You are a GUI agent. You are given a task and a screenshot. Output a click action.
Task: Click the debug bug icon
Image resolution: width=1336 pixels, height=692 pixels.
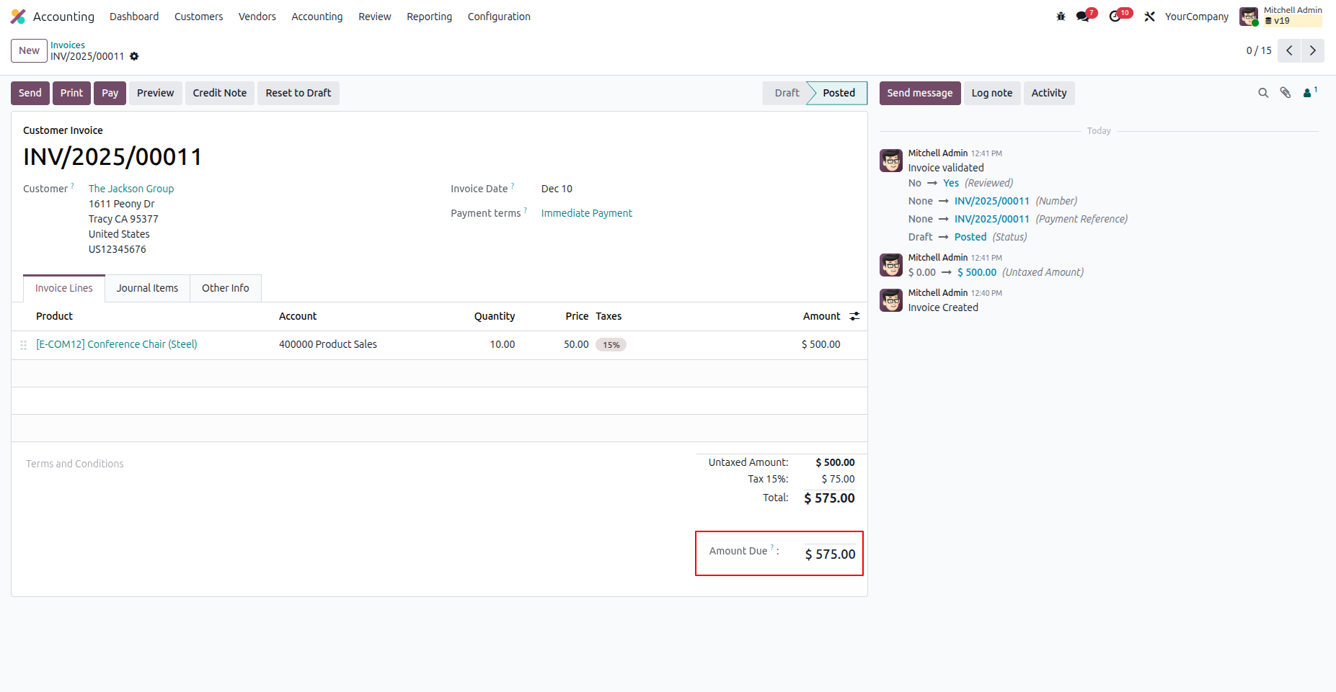point(1061,17)
